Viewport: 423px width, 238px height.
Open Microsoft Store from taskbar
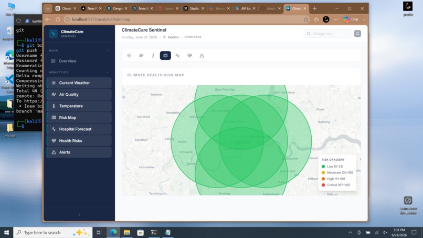click(140, 232)
